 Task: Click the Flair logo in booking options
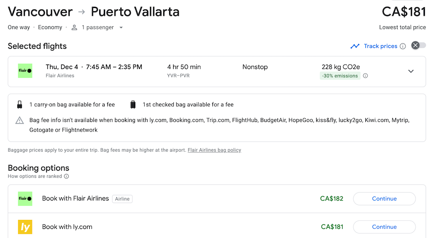25,199
